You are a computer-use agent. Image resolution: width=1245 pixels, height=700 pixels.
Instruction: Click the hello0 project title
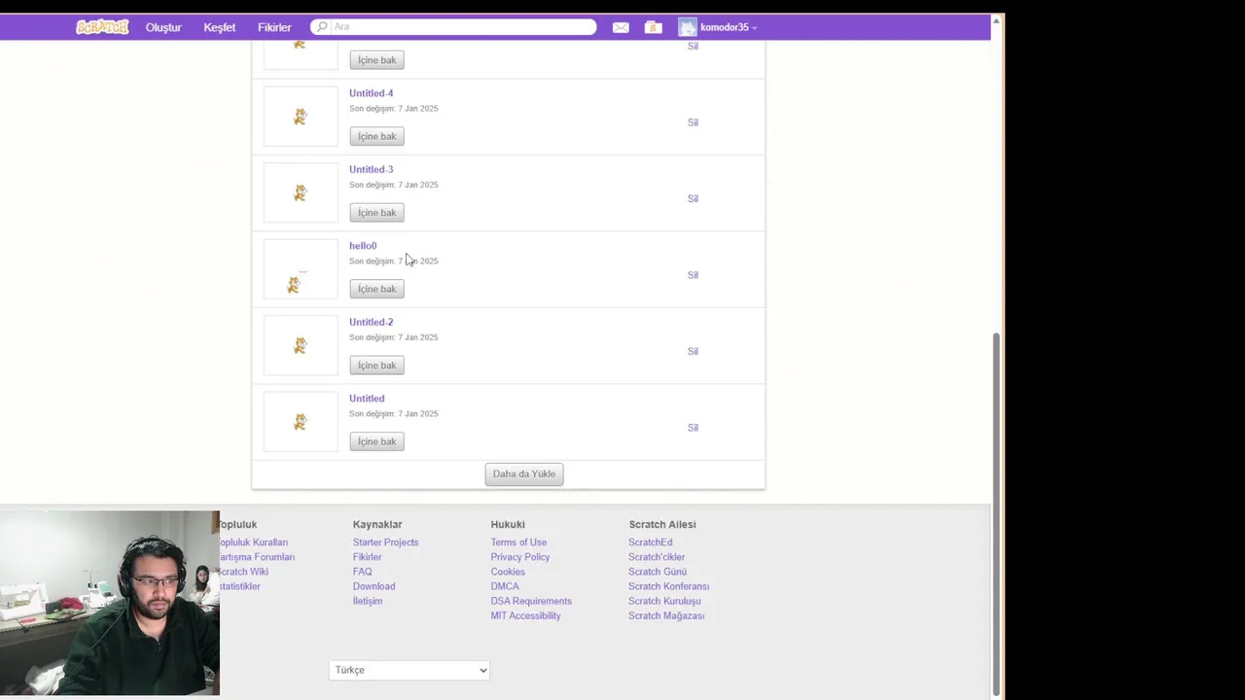pyautogui.click(x=363, y=246)
